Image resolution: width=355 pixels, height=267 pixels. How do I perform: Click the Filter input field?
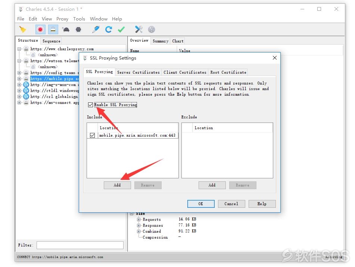pyautogui.click(x=80, y=245)
